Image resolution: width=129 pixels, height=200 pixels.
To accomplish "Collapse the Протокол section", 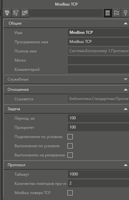I will tap(126, 165).
